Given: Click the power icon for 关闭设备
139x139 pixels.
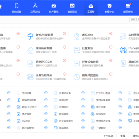Looking at the screenshot, I should pos(19,93).
